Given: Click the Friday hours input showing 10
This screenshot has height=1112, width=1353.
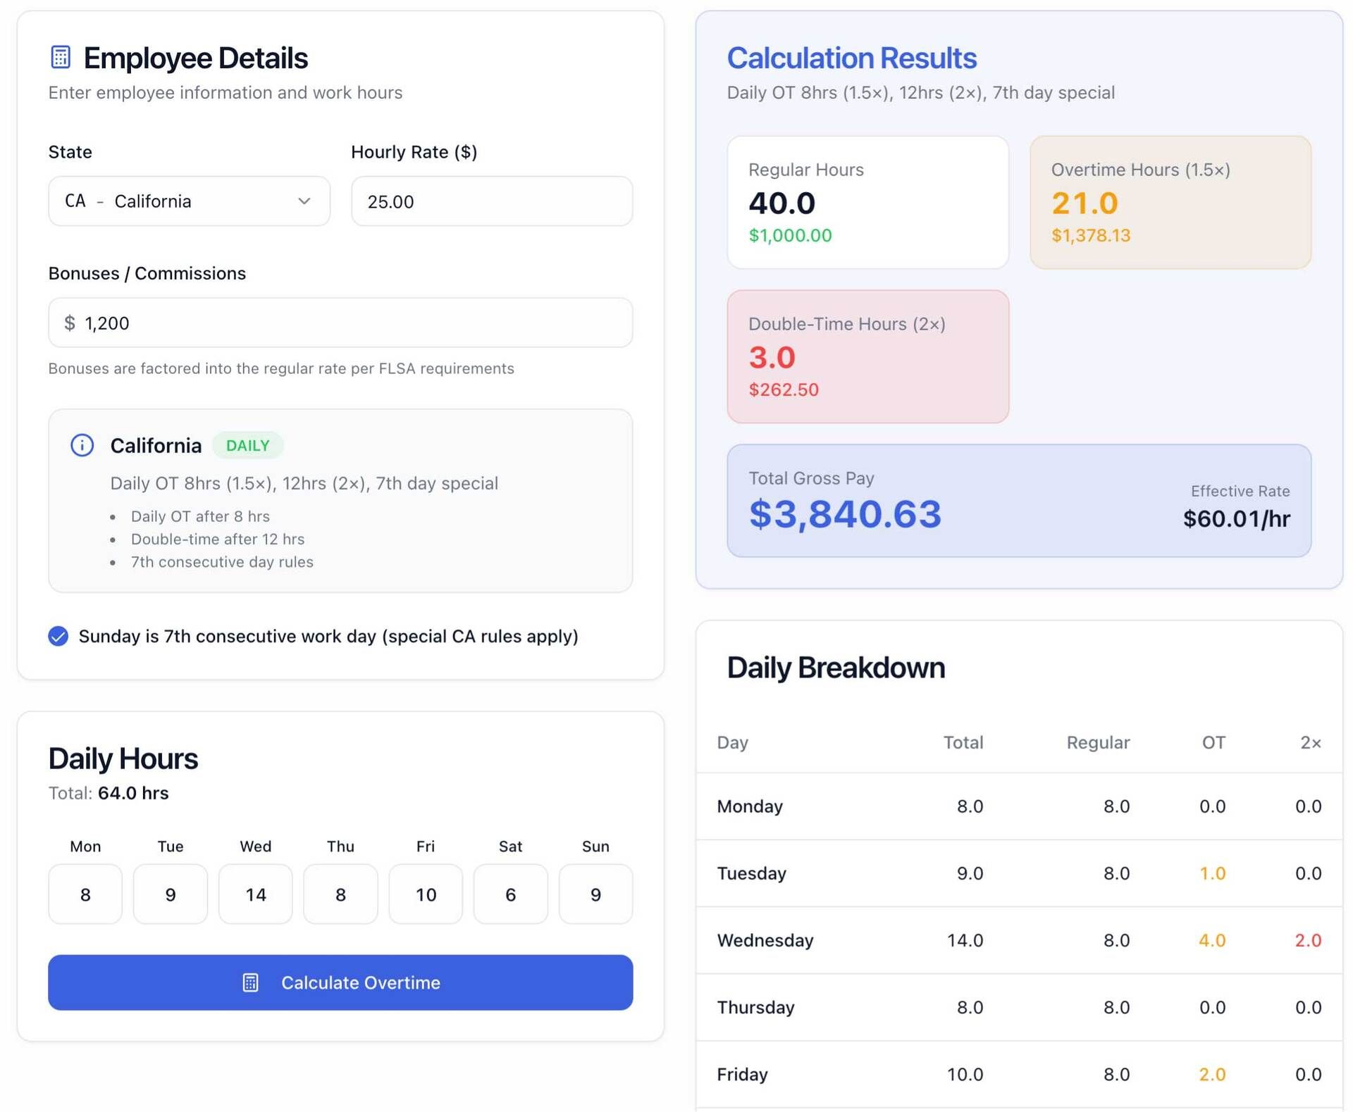Looking at the screenshot, I should pyautogui.click(x=426, y=894).
